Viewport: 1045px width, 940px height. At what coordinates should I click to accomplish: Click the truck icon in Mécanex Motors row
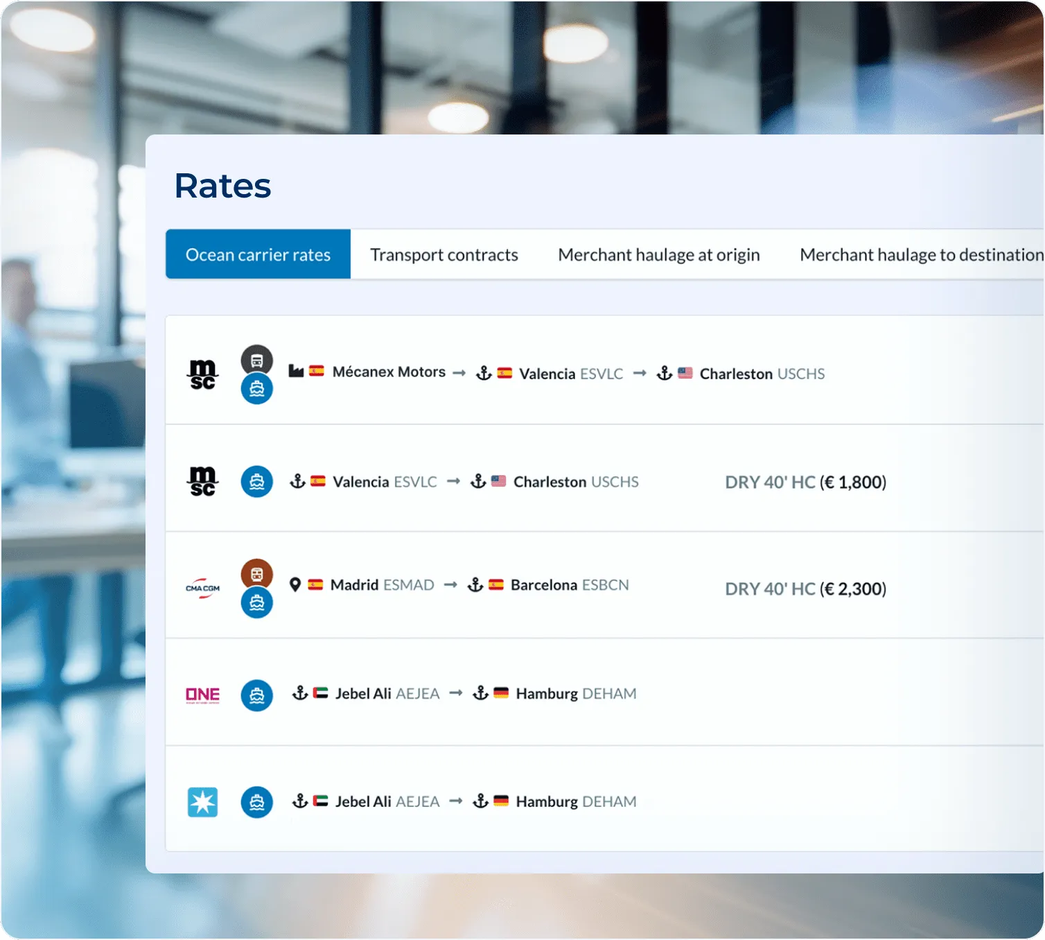[x=256, y=360]
